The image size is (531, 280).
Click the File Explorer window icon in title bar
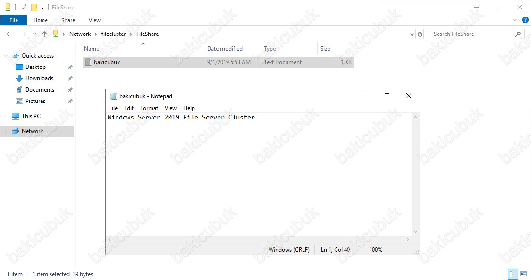tap(8, 7)
